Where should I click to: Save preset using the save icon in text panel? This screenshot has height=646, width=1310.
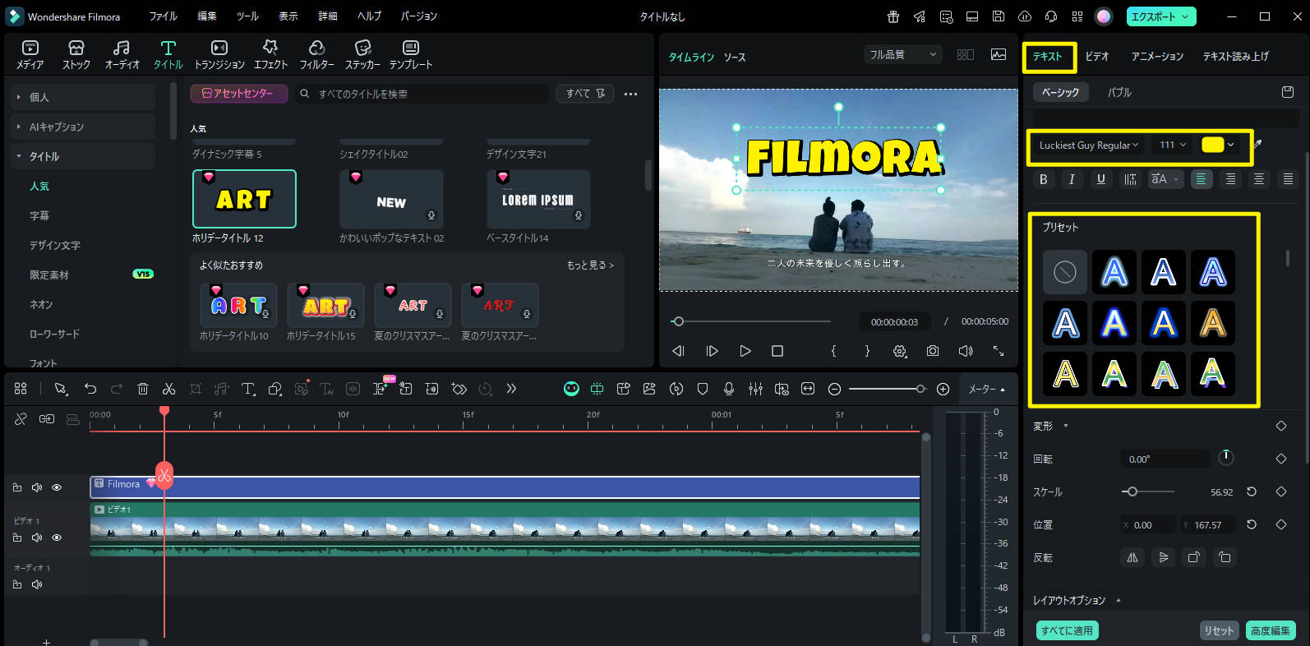coord(1288,92)
